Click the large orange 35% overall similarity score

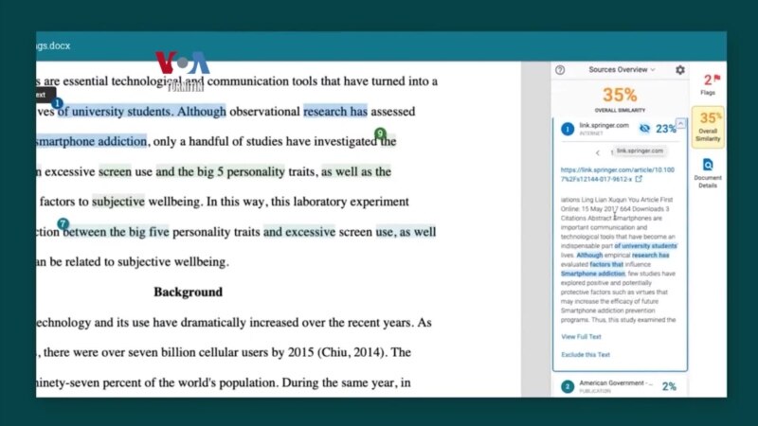[x=620, y=95]
